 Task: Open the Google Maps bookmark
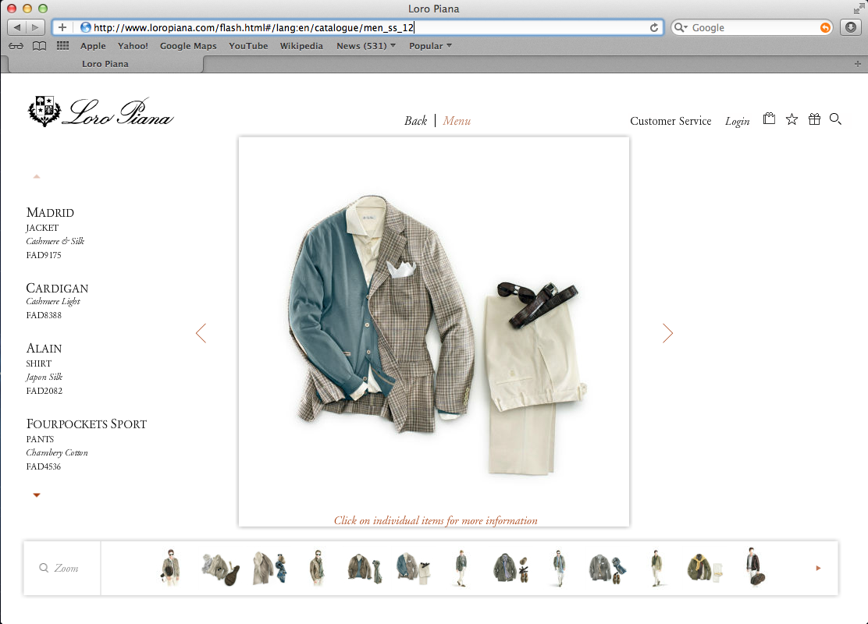(x=188, y=46)
